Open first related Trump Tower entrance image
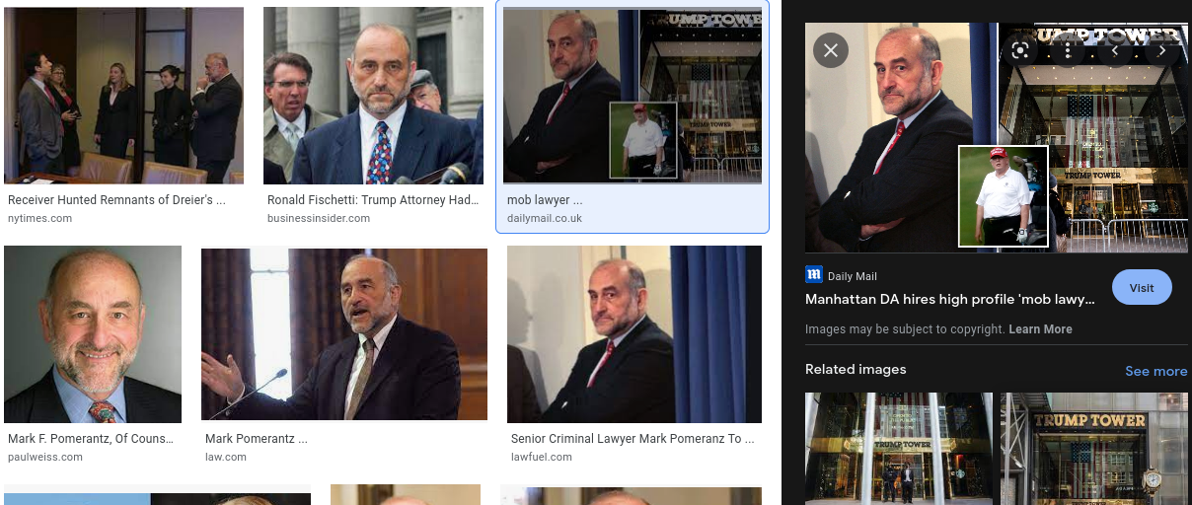The width and height of the screenshot is (1192, 505). tap(899, 449)
